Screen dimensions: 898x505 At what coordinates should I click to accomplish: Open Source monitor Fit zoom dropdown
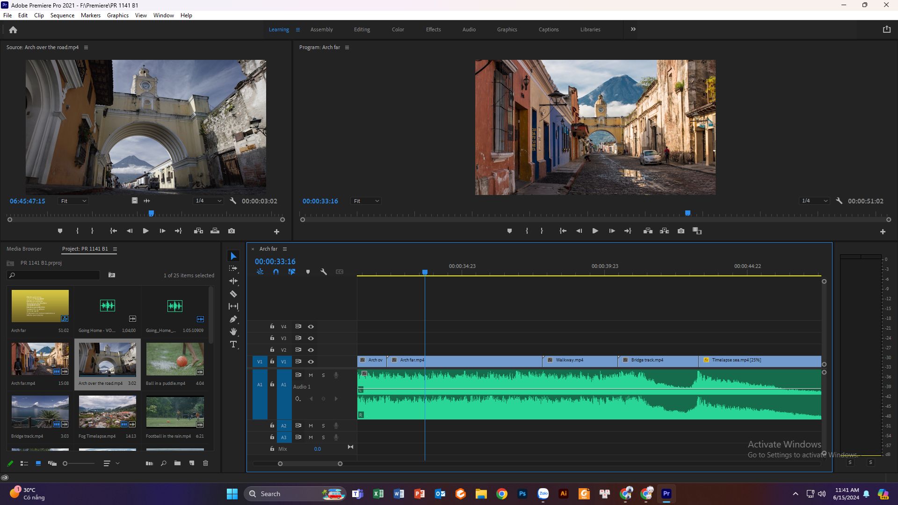point(73,201)
